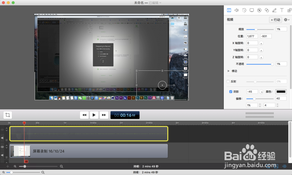
Task: Click the callout circle X in preview
Action: [x=162, y=85]
